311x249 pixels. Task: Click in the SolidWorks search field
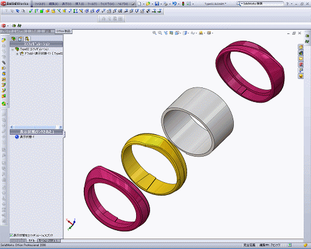tap(263, 4)
